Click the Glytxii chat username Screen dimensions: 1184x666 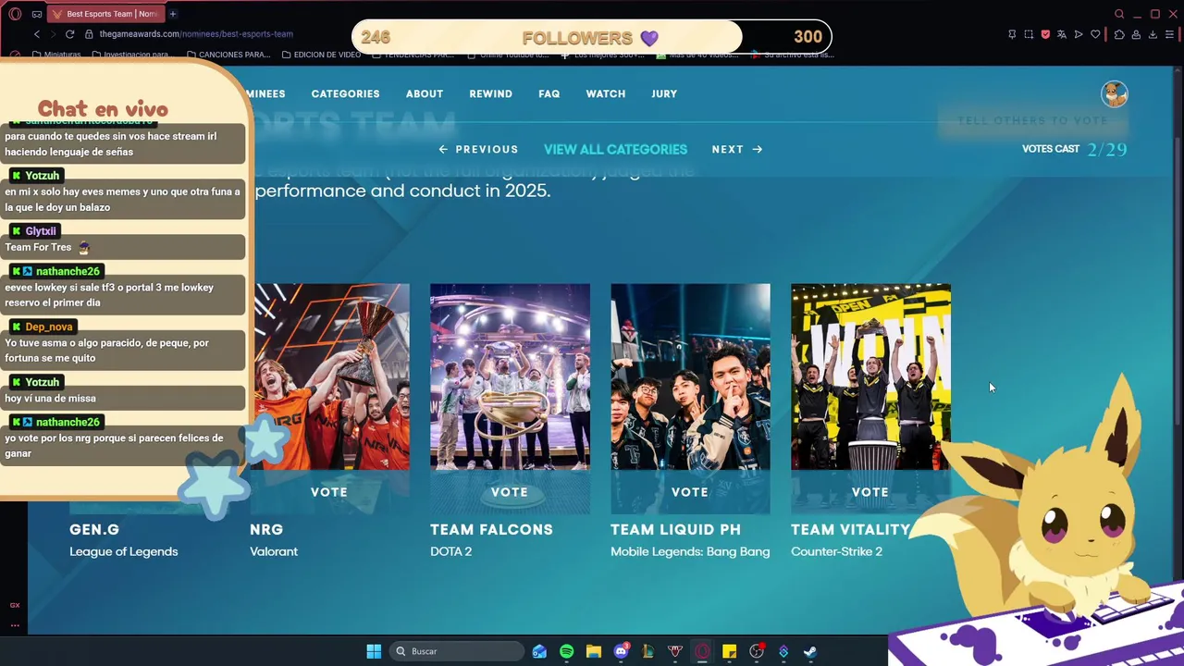click(x=41, y=231)
